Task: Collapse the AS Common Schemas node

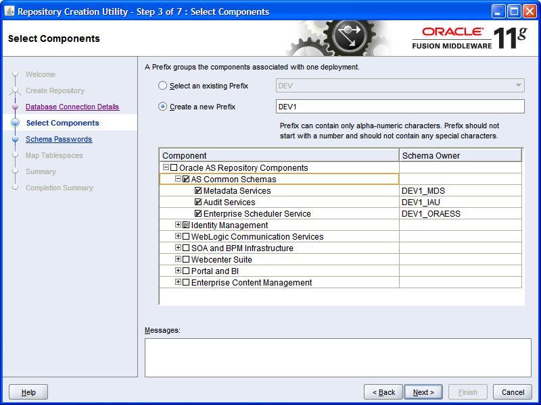Action: click(180, 180)
